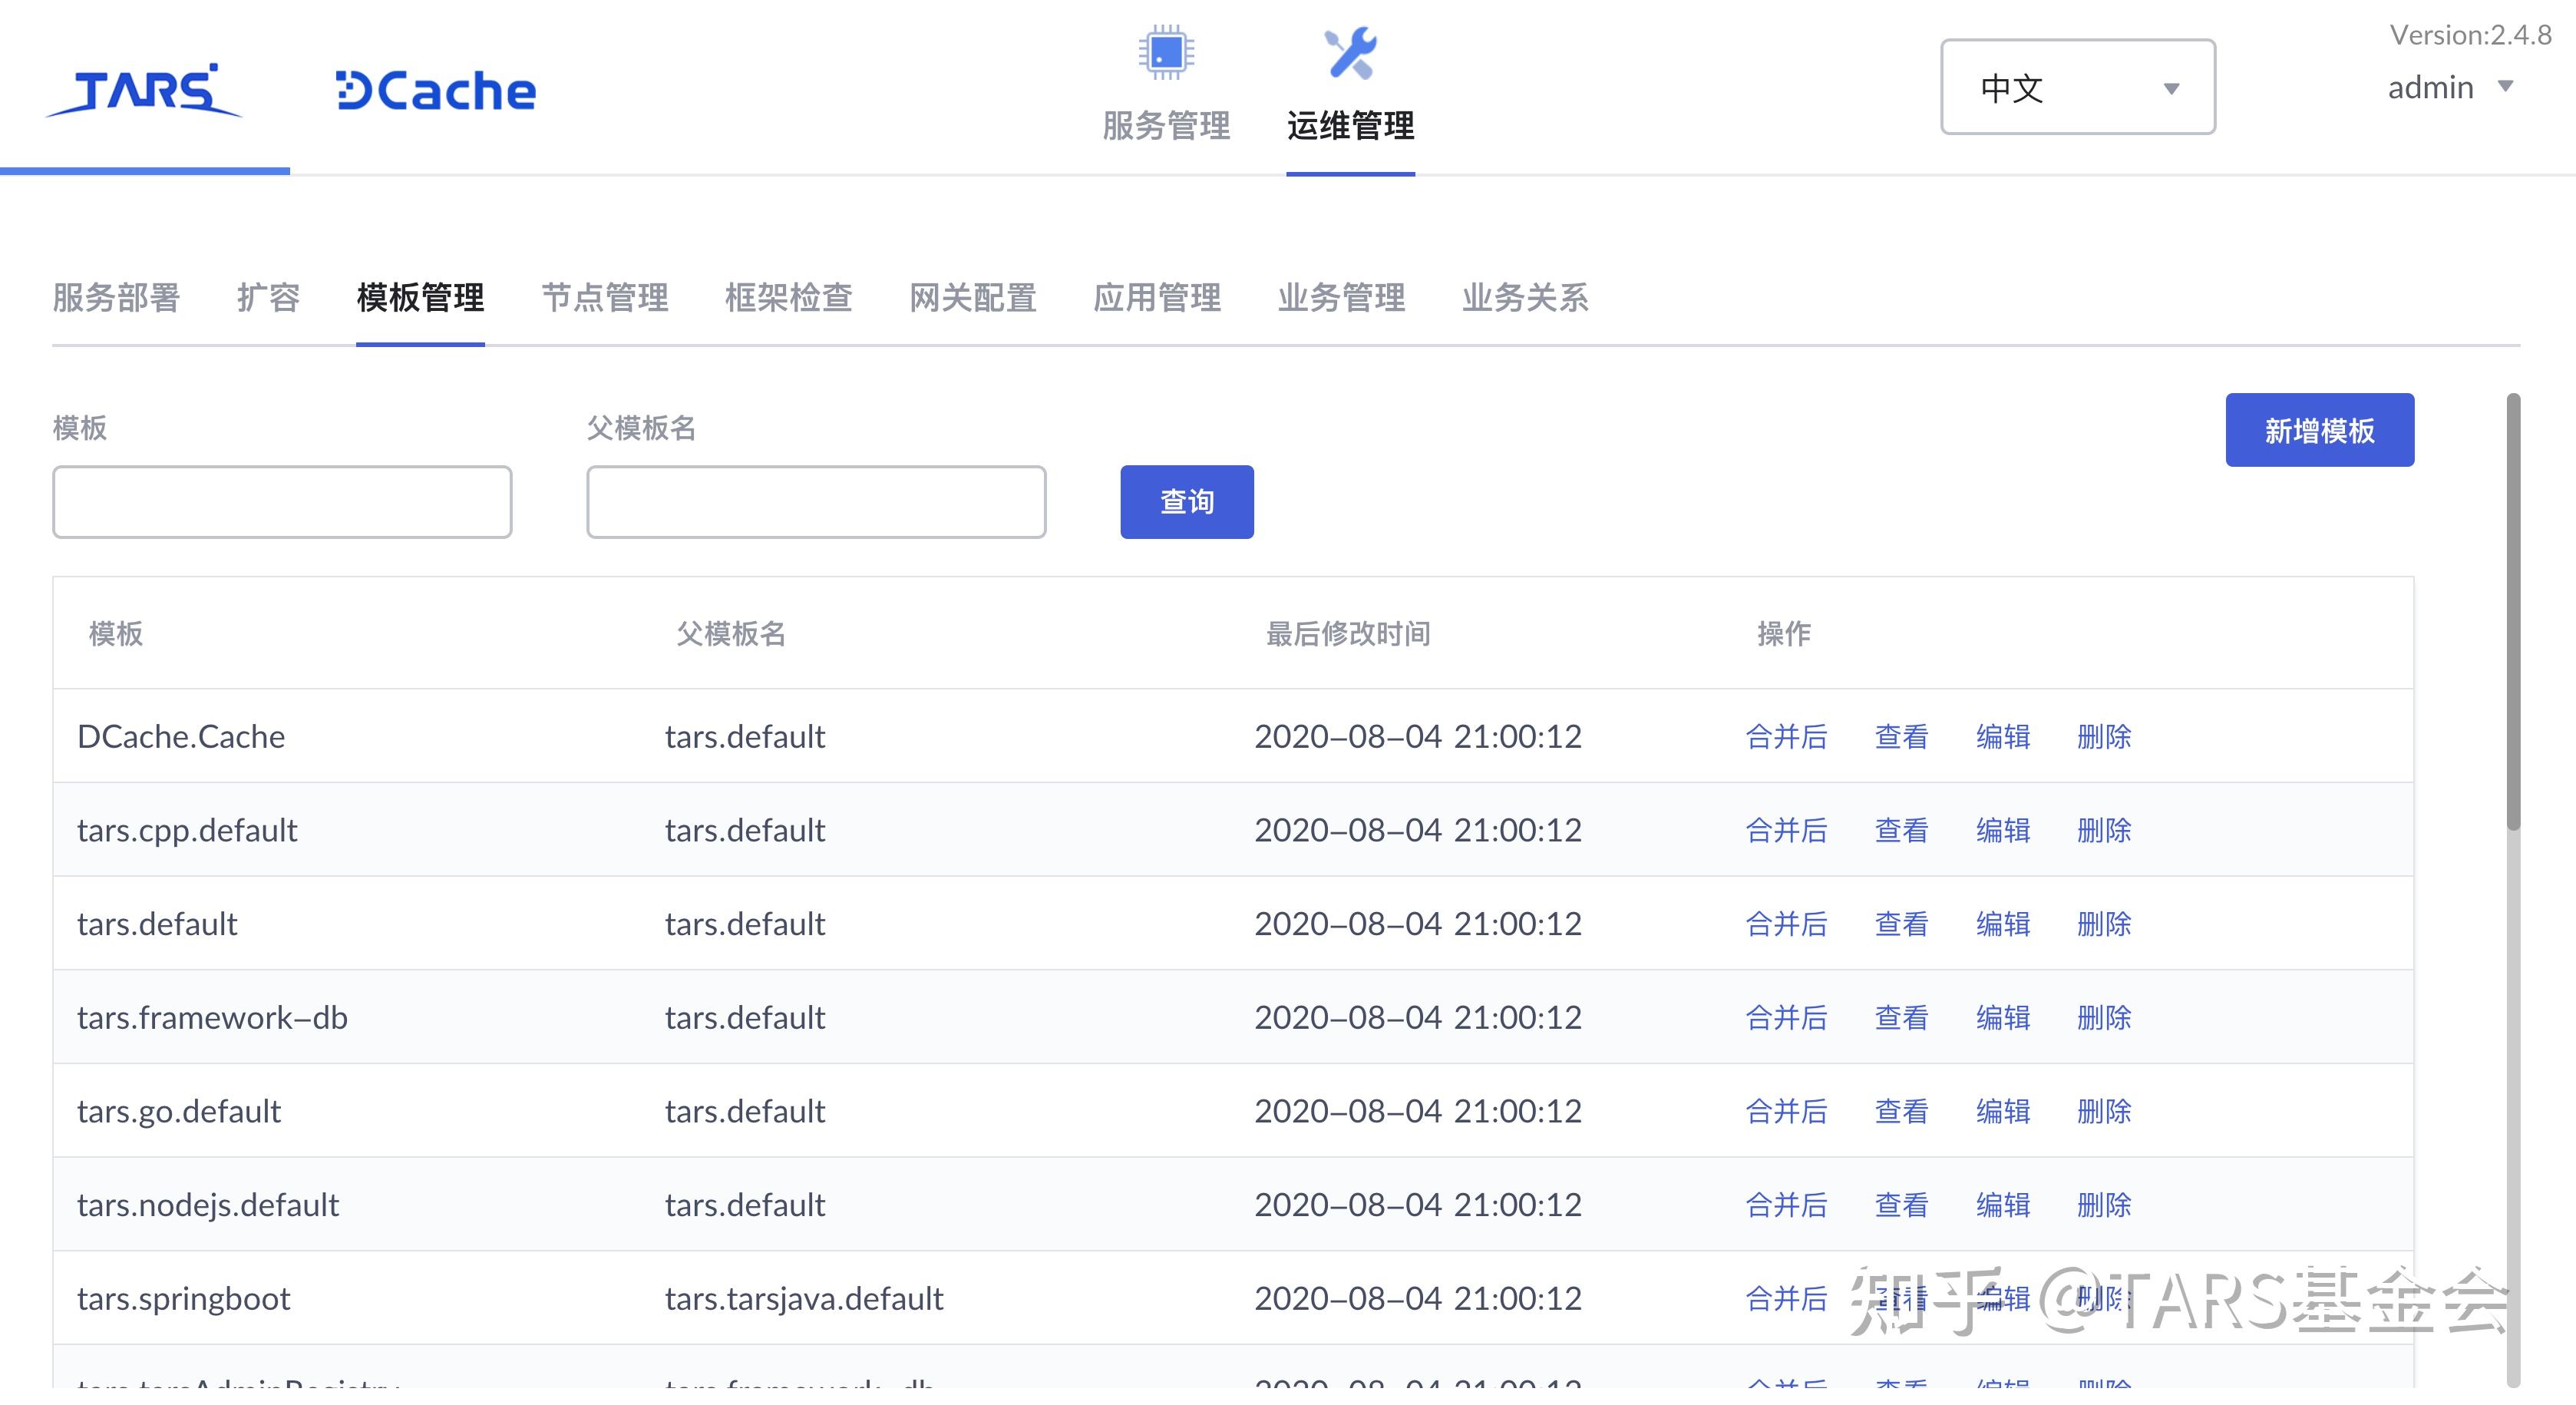The width and height of the screenshot is (2576, 1405).
Task: Click 查看 for tars.cpp.default template
Action: click(1900, 830)
